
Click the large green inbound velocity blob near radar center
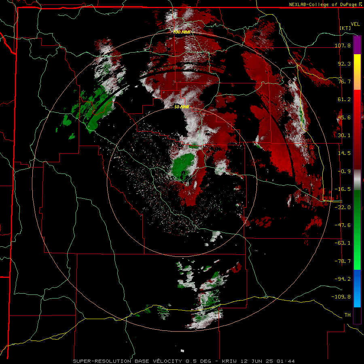[183, 167]
